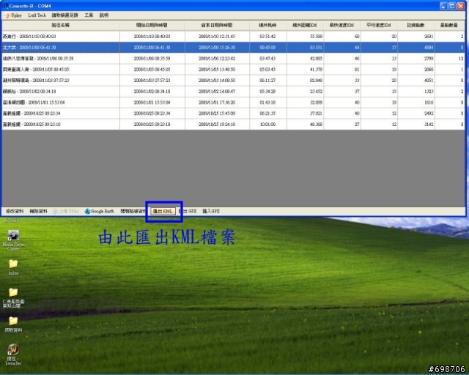Select the track row dated 2009/11/10 08:40:03
Viewport: 469px width, 375px height.
233,37
